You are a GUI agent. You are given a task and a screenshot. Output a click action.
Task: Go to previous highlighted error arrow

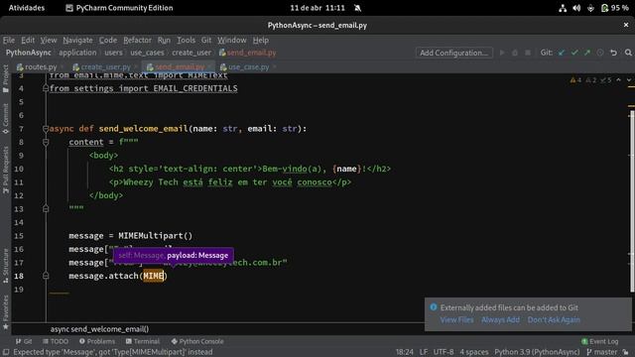pos(618,80)
